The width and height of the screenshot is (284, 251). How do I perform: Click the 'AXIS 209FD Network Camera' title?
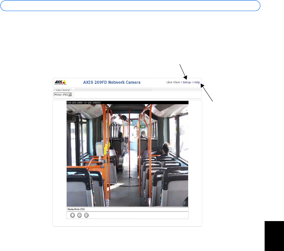[x=112, y=82]
